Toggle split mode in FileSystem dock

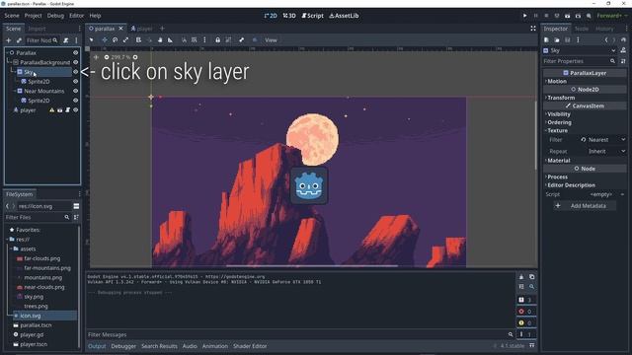(x=76, y=206)
